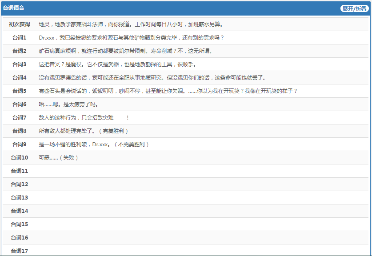Click the 台词2 text about 矿石病
This screenshot has height=256, width=372.
tap(126, 51)
